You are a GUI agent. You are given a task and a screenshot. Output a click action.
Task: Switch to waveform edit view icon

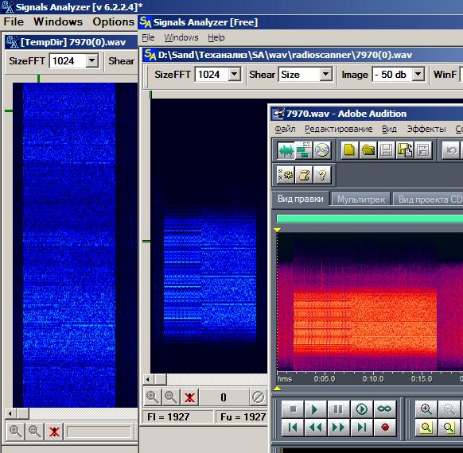click(286, 150)
